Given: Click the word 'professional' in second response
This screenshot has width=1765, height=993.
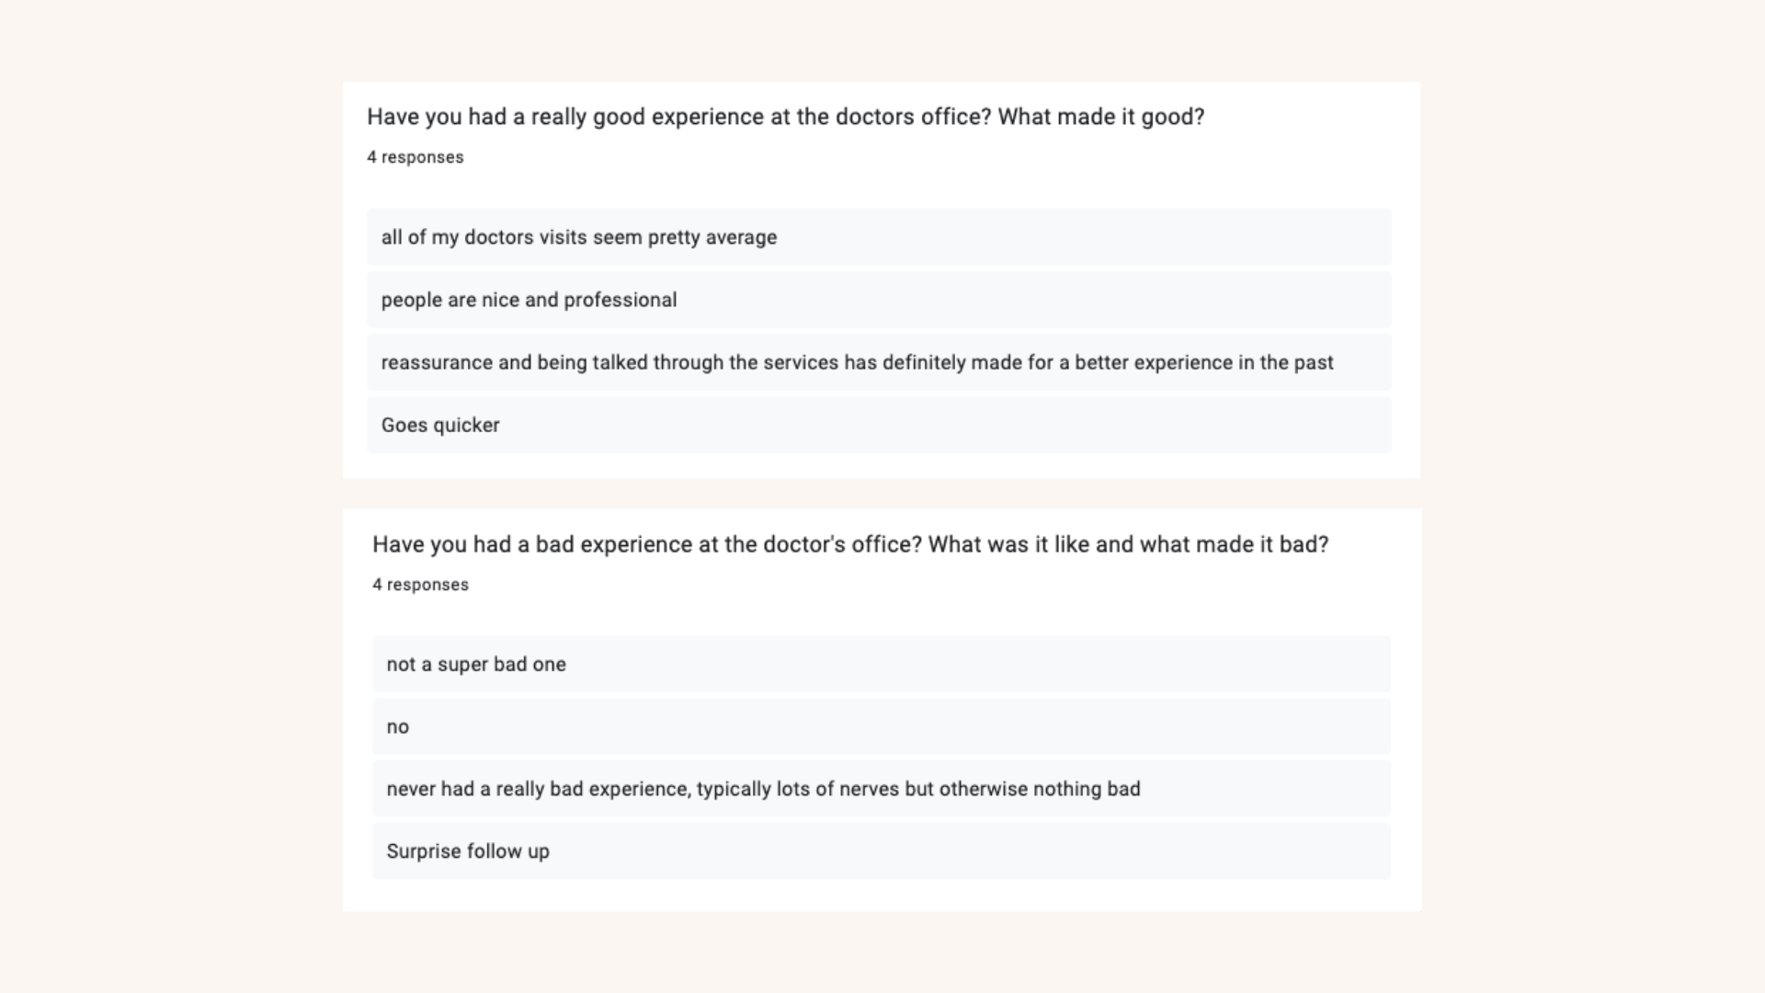Looking at the screenshot, I should 621,300.
